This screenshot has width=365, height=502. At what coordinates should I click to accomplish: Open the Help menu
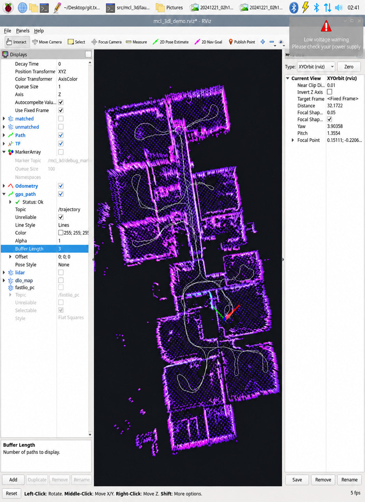coord(39,31)
